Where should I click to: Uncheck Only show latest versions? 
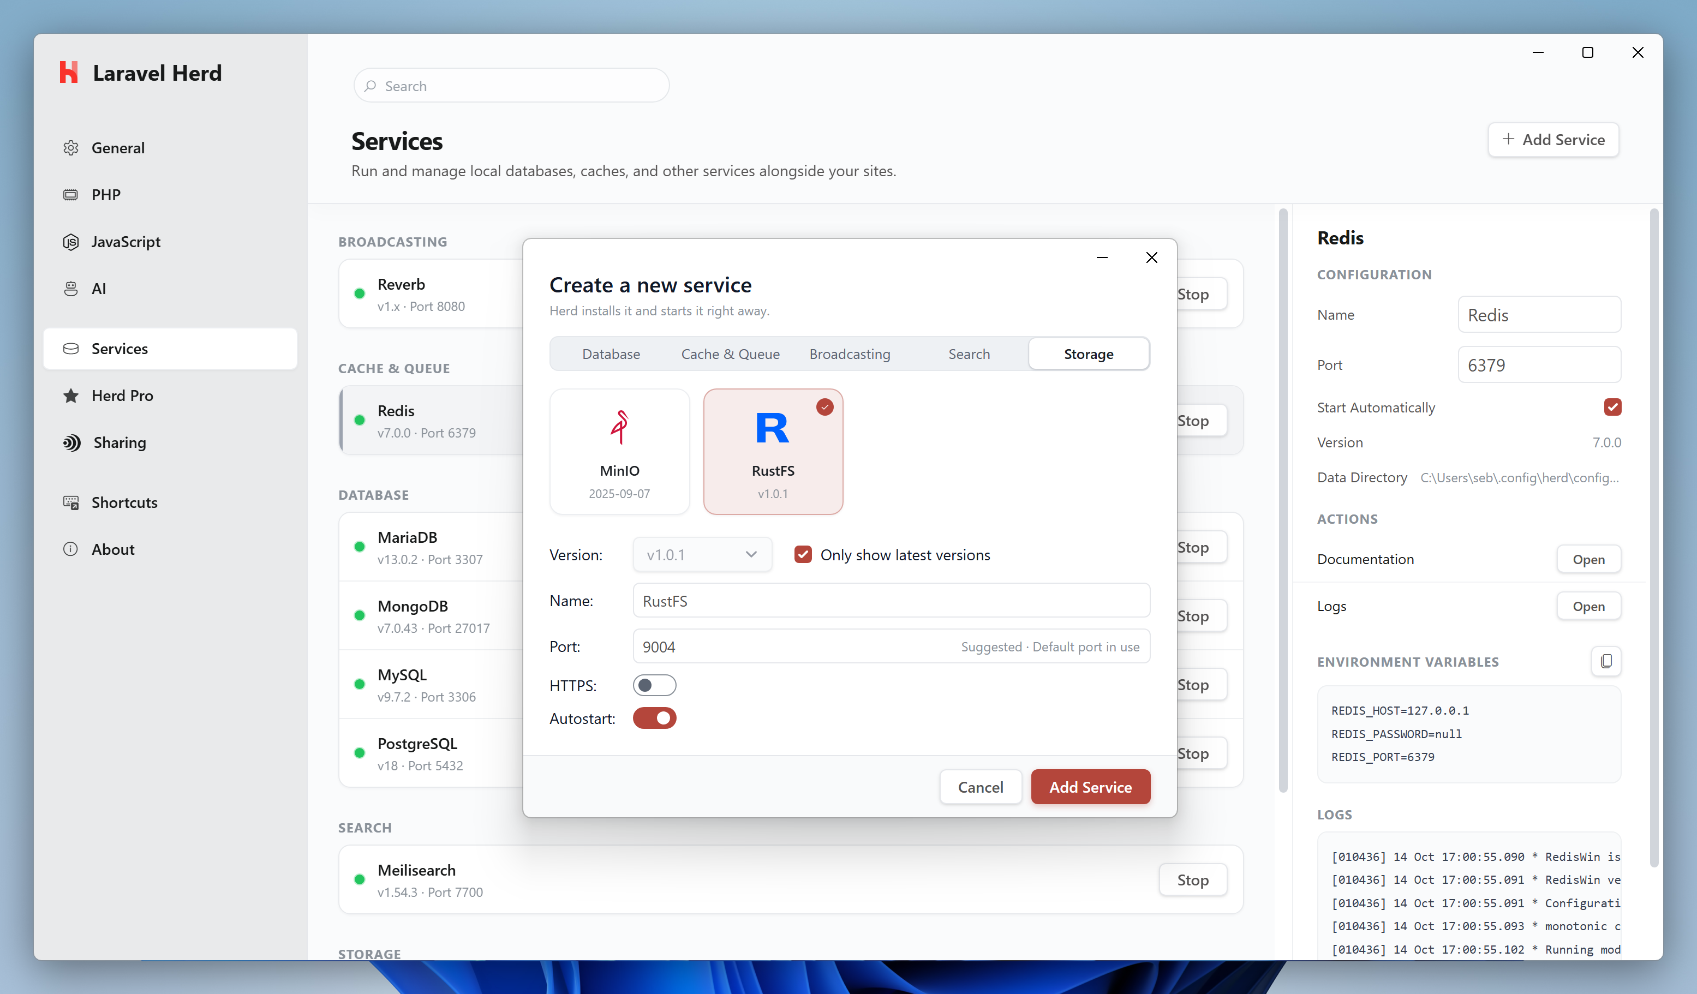point(803,554)
